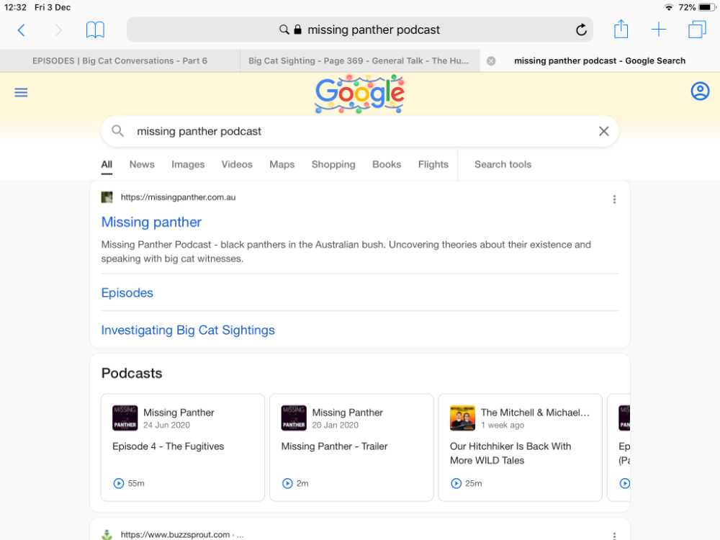Open the Safari share sheet icon
This screenshot has height=540, width=720.
[621, 29]
